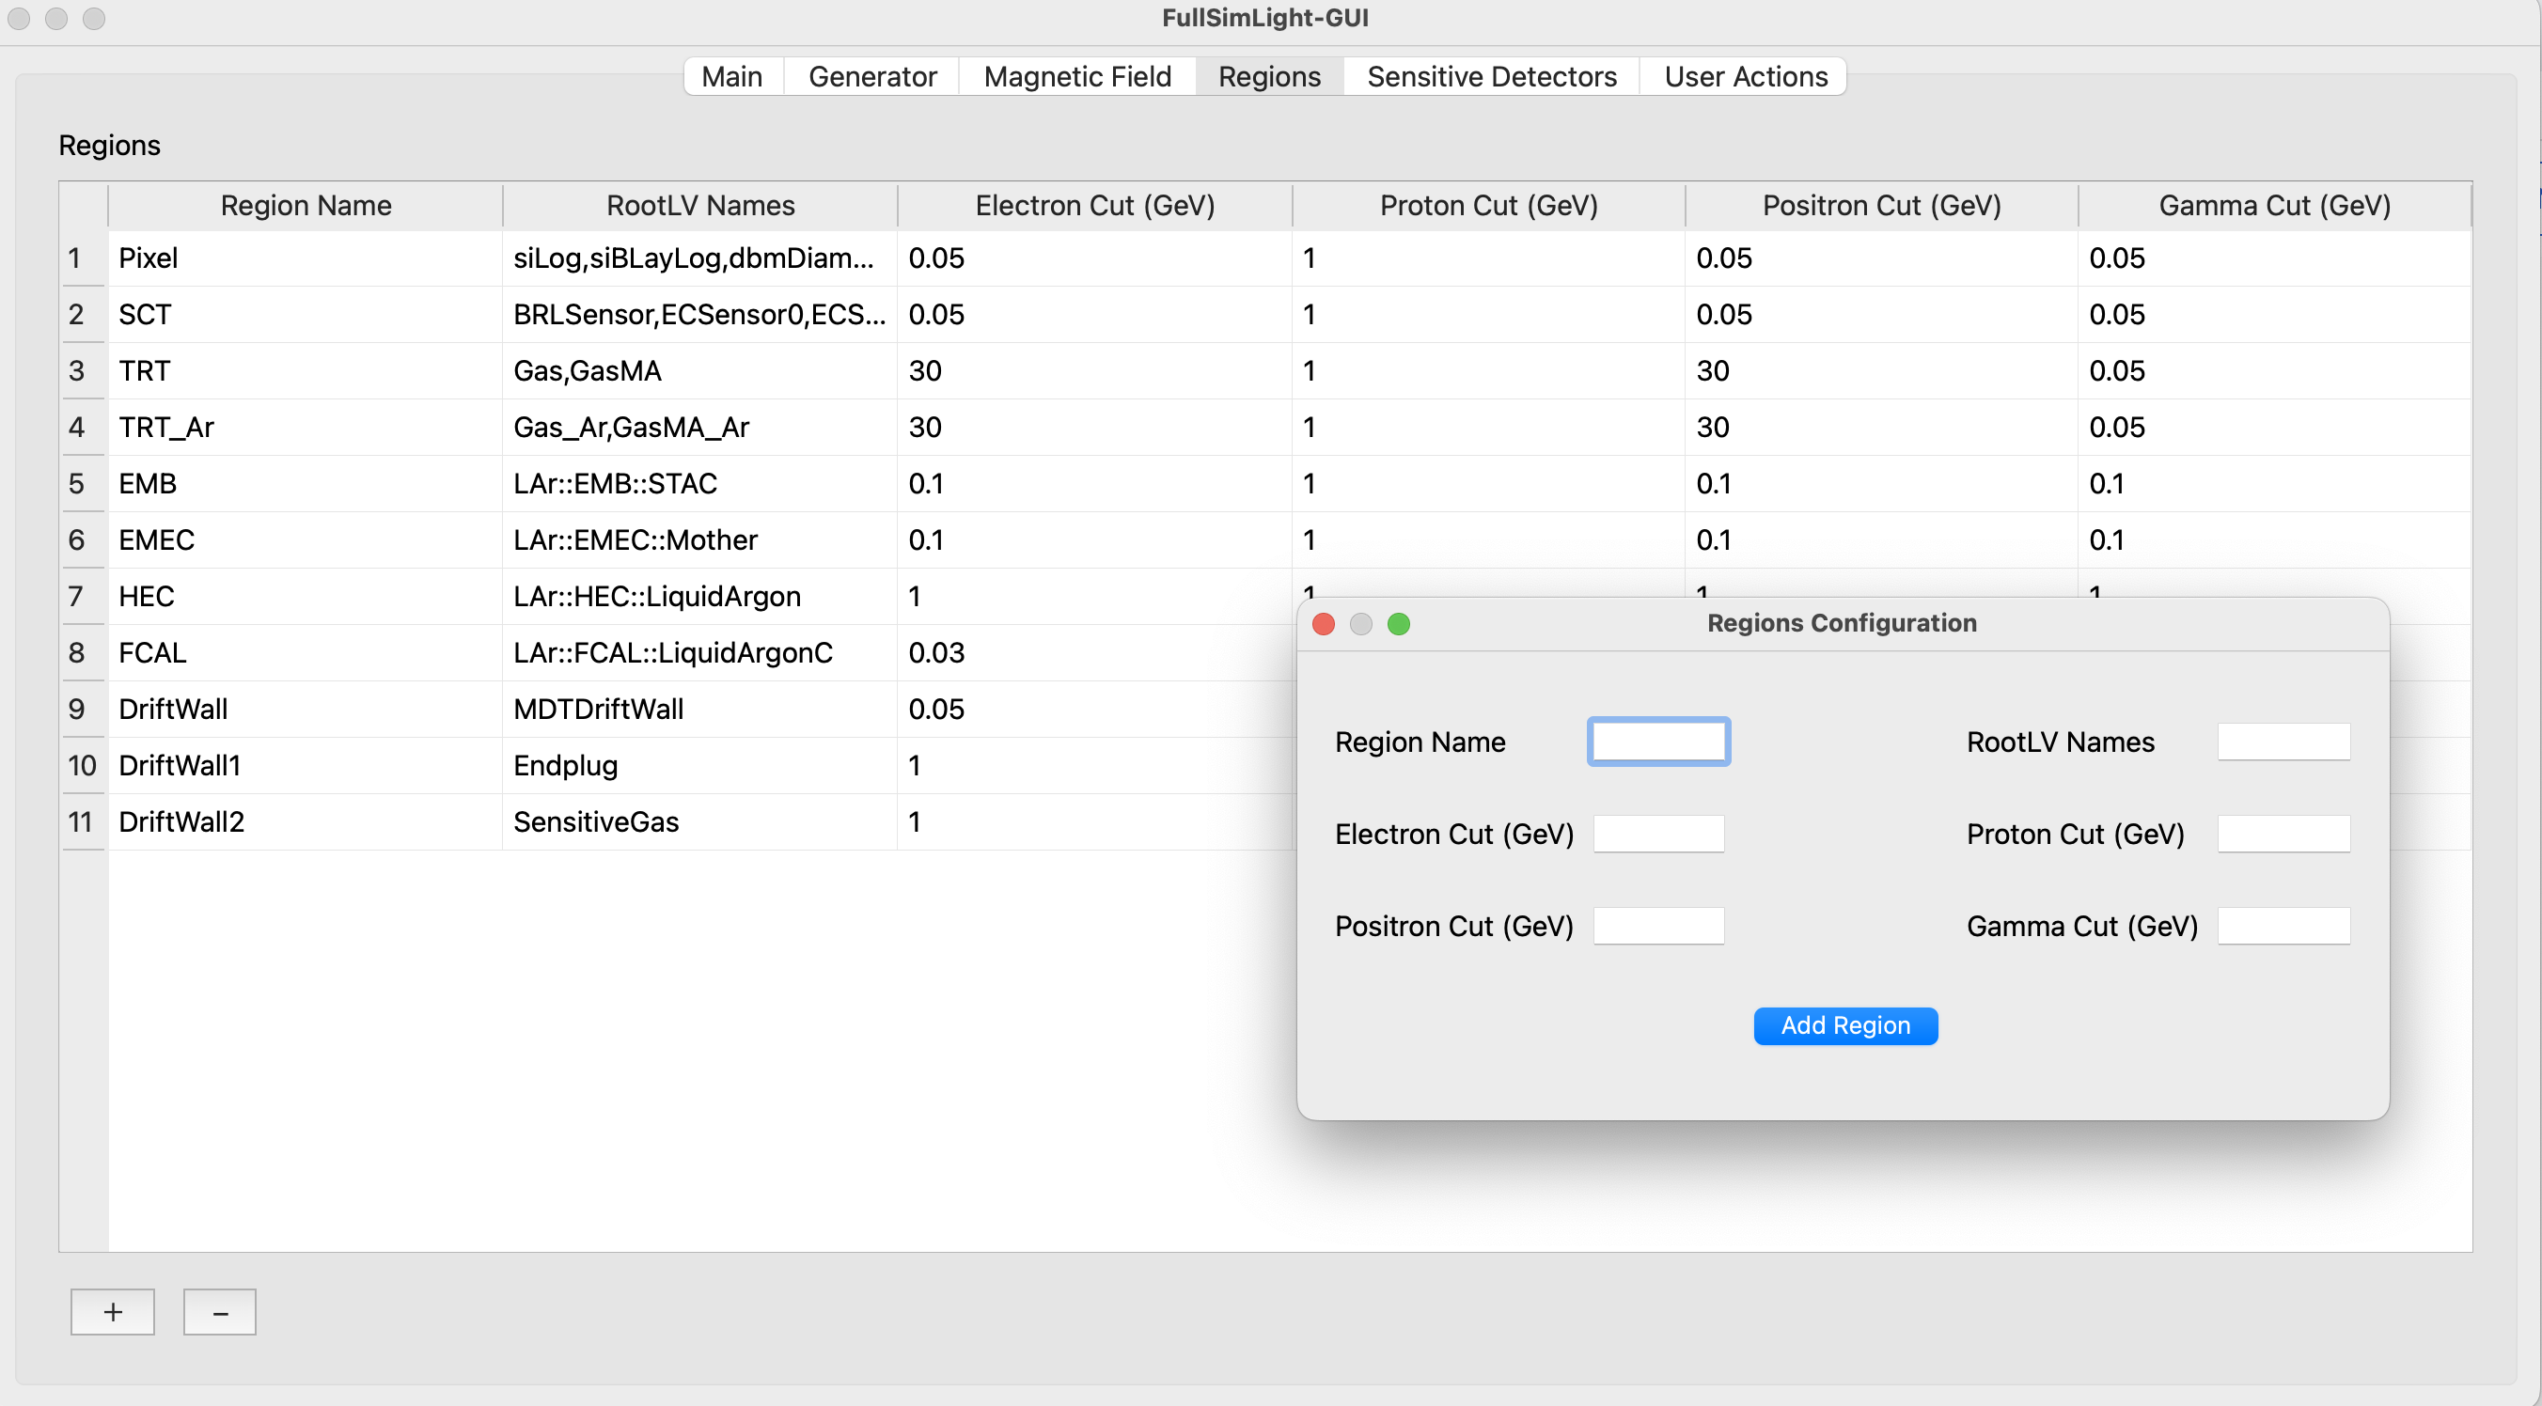
Task: Select the TRT_Ar region name cell
Action: (x=306, y=428)
